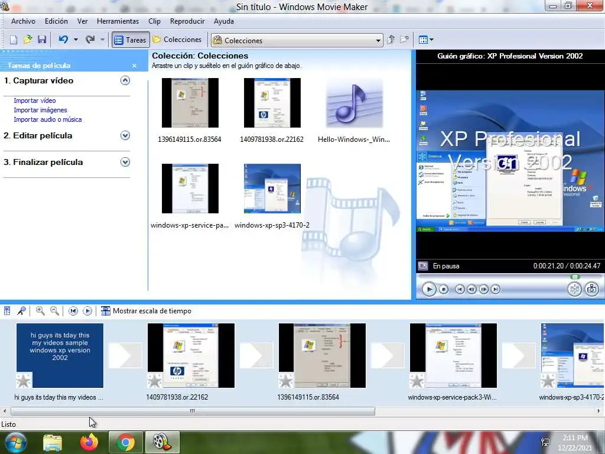Zoom out the timeline
The width and height of the screenshot is (605, 454).
tap(54, 311)
